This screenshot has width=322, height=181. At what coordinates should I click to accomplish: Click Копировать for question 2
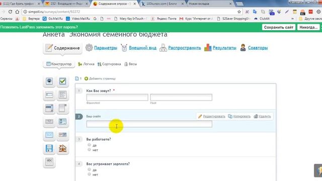click(239, 116)
